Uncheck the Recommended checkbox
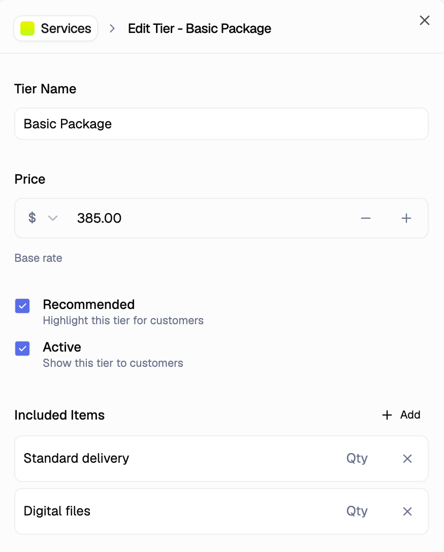444x552 pixels. (22, 306)
